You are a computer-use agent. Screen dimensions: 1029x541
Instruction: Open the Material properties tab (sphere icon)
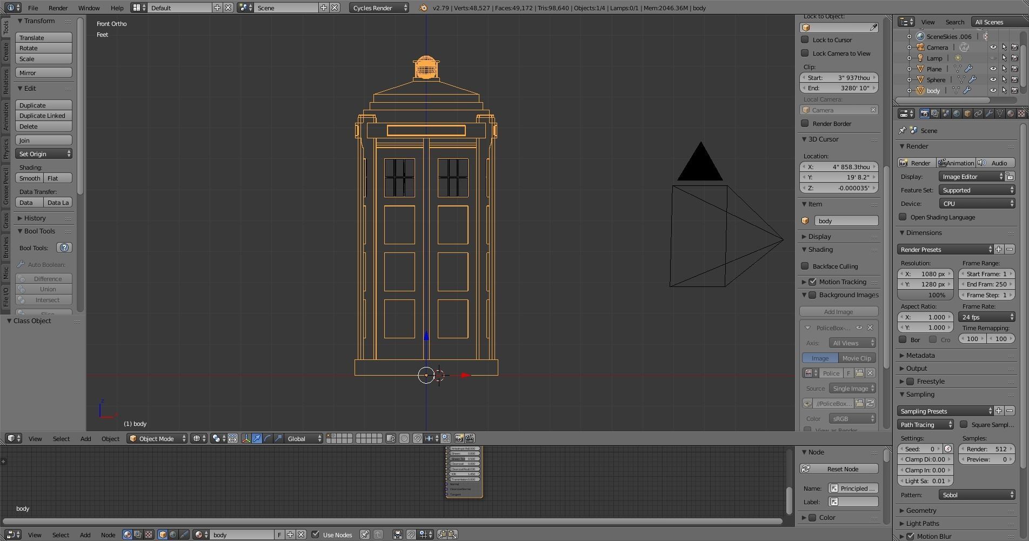point(1011,113)
